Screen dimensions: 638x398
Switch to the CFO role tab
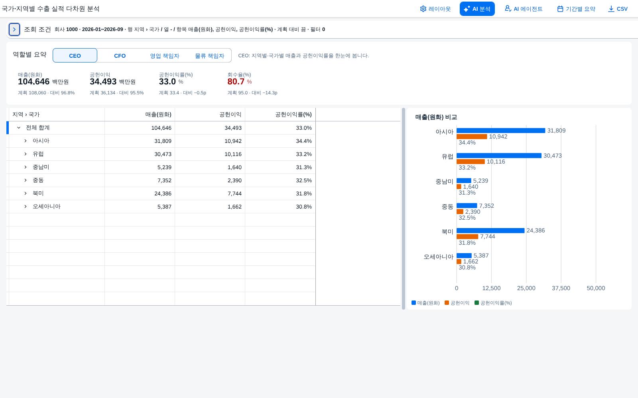120,56
